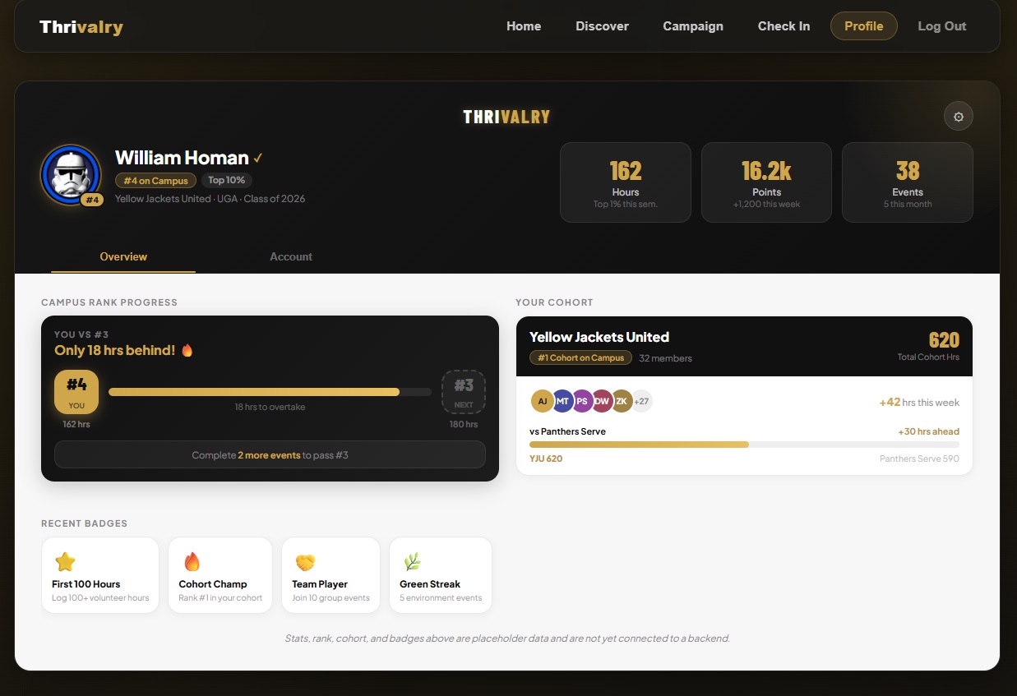Click the 162 Hours stat card
1017x696 pixels.
pyautogui.click(x=626, y=182)
